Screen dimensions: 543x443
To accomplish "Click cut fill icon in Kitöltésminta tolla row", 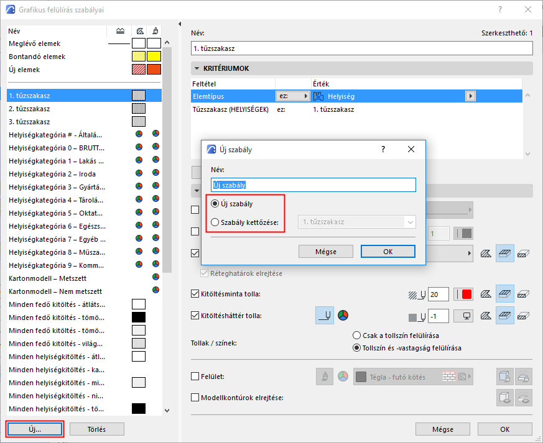I will 486,295.
